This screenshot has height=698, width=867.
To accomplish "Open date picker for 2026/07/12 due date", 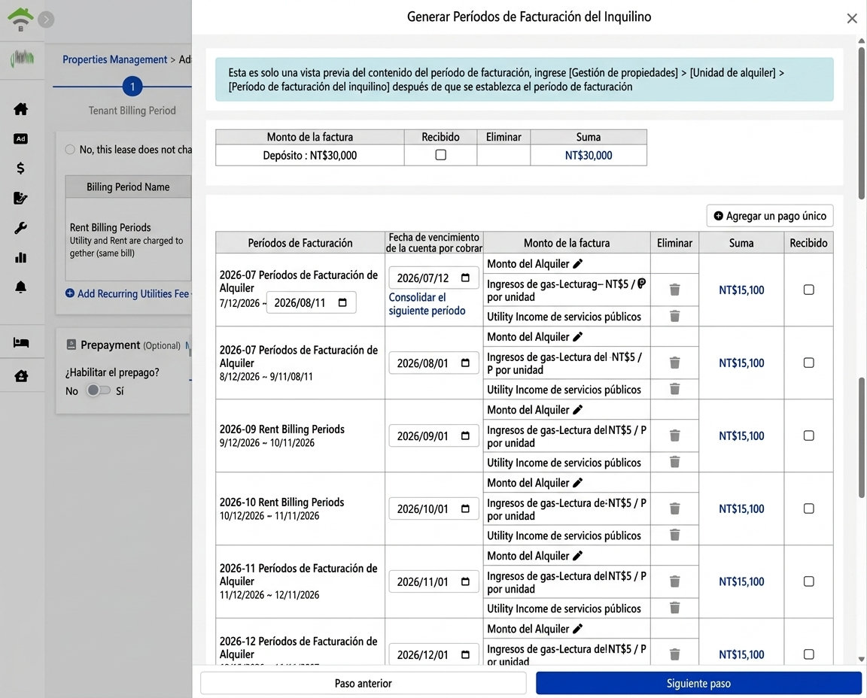I will tap(465, 278).
